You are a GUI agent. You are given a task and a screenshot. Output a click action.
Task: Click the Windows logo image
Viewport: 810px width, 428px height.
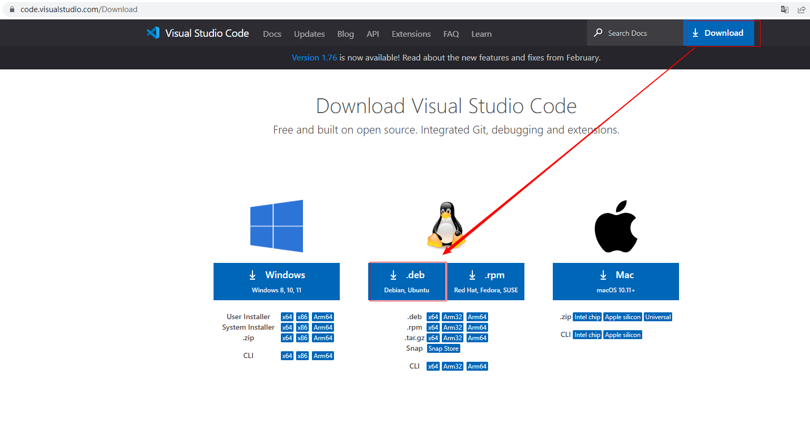pyautogui.click(x=277, y=226)
